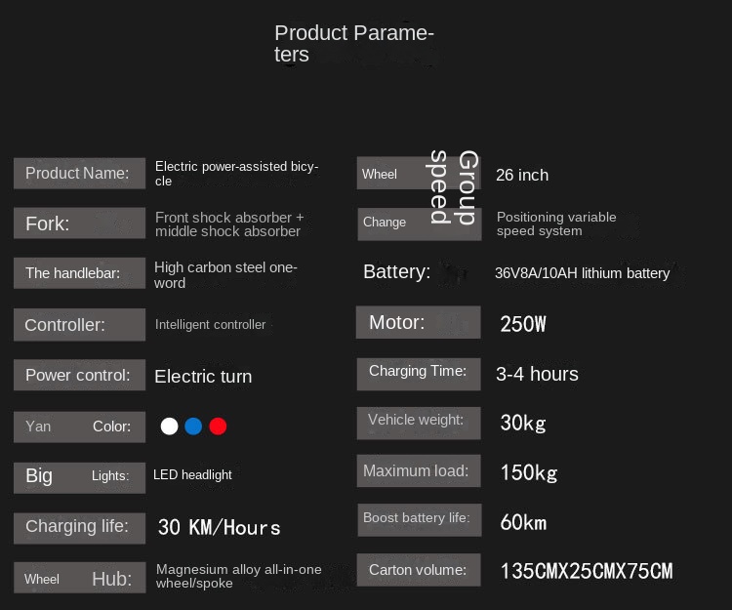Click the Vehicle weight label box
Screen dimensions: 732x610
(418, 422)
